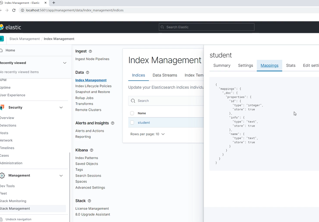319x222 pixels.
Task: Click the search magnifier in indices search
Action: click(133, 101)
